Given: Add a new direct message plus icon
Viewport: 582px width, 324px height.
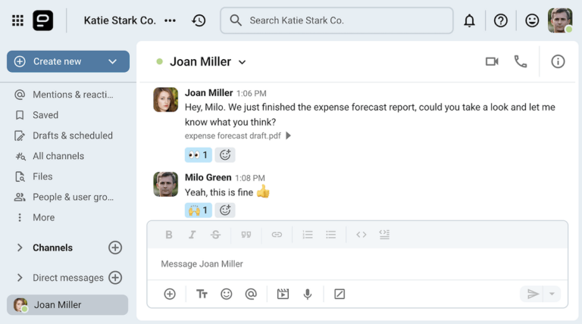Looking at the screenshot, I should [115, 278].
